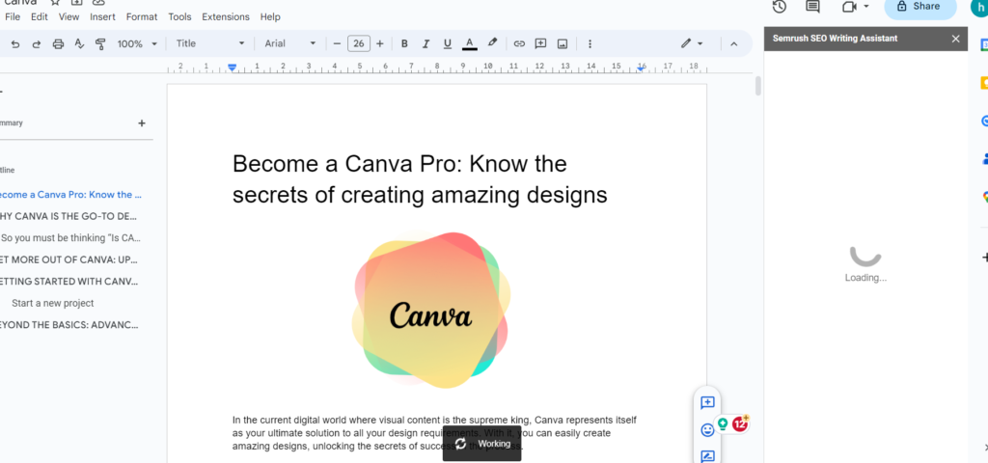Undo the last action
Screen dimensions: 988x463
point(15,43)
